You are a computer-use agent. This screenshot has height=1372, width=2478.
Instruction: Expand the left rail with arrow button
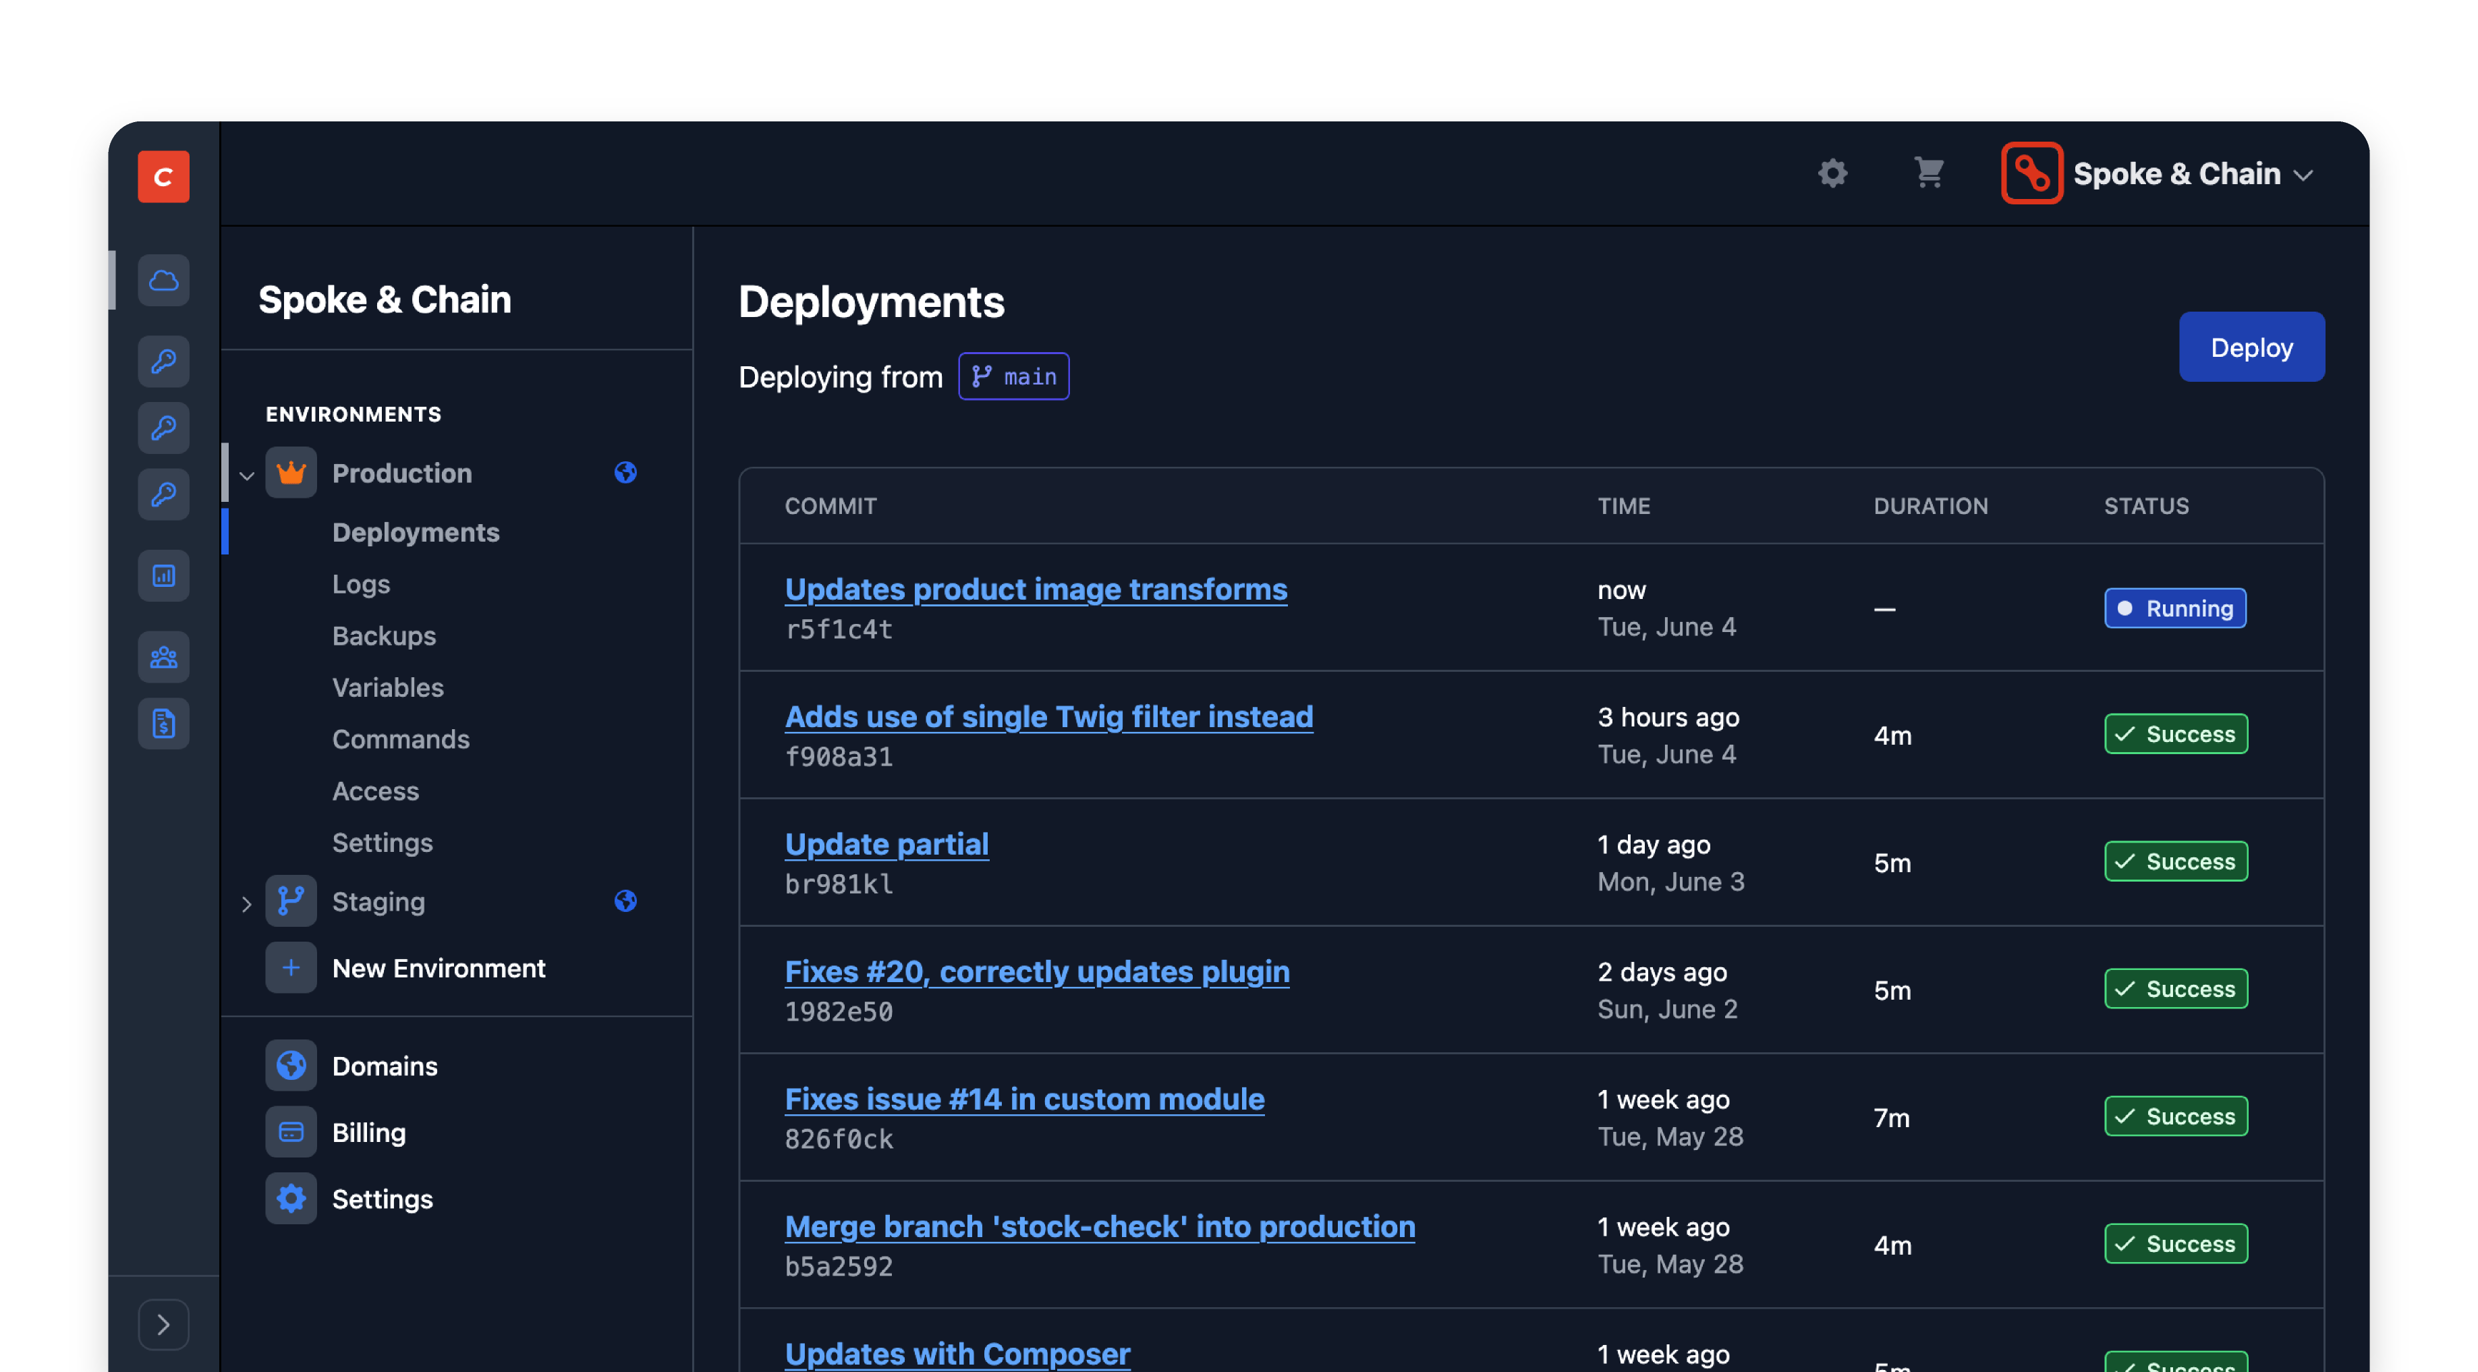click(x=163, y=1325)
